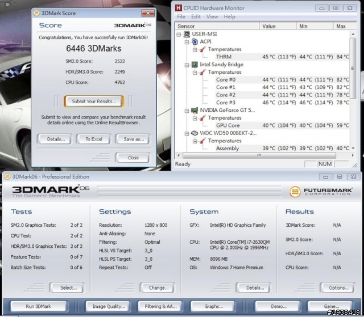
Task: Collapse the ACPI tree node
Action: 187,42
